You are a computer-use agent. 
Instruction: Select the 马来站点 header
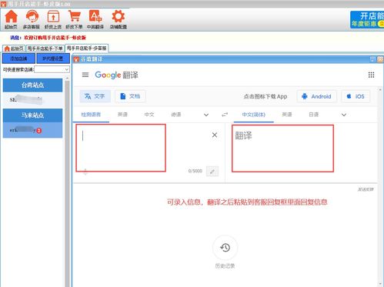32,115
